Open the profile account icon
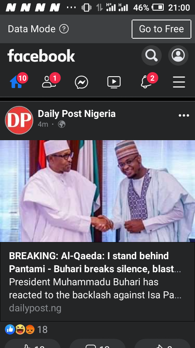This screenshot has height=348, width=195. coord(178,55)
